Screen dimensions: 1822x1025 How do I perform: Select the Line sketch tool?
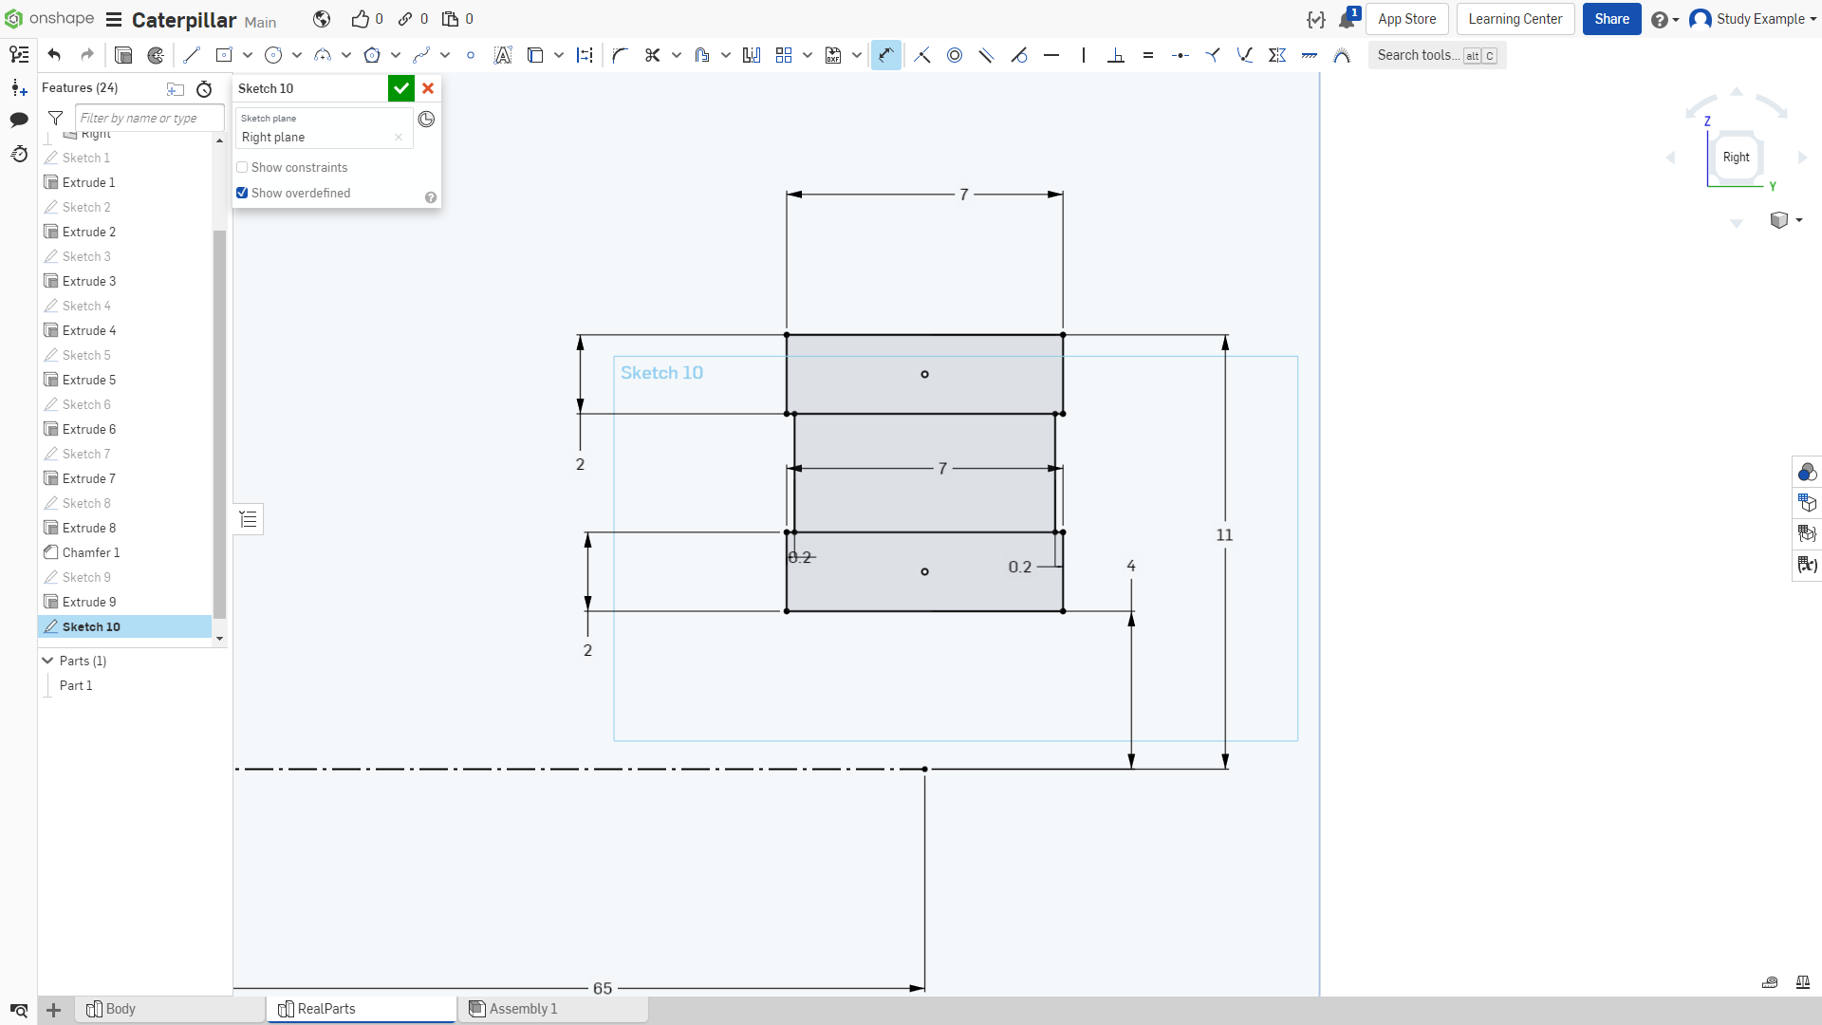click(192, 55)
